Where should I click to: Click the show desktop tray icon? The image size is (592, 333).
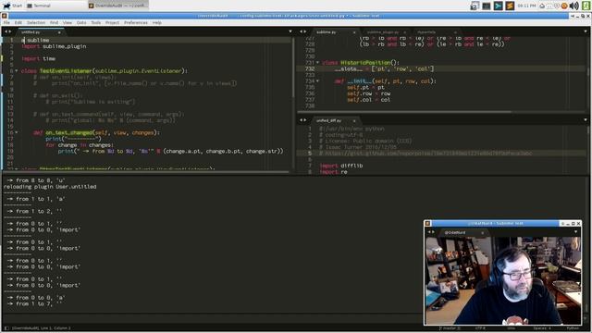click(475, 6)
